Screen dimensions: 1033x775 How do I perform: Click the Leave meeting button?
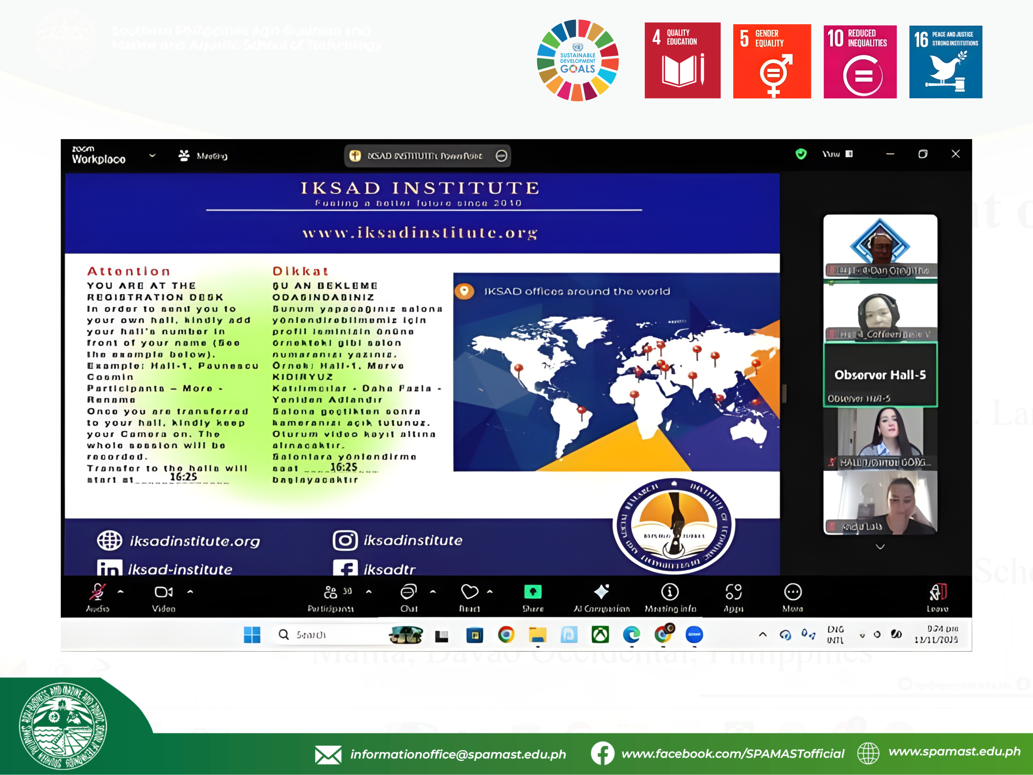point(937,592)
